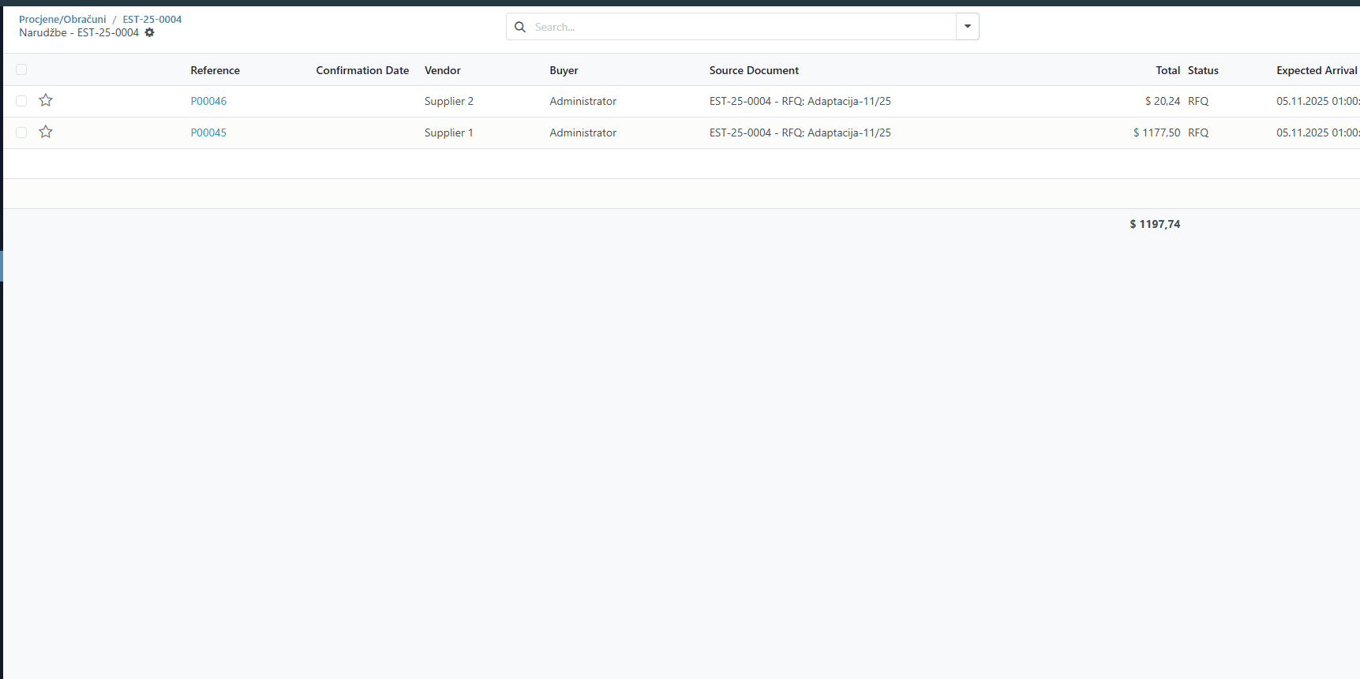Click into the Search text field
This screenshot has width=1360, height=679.
742,27
